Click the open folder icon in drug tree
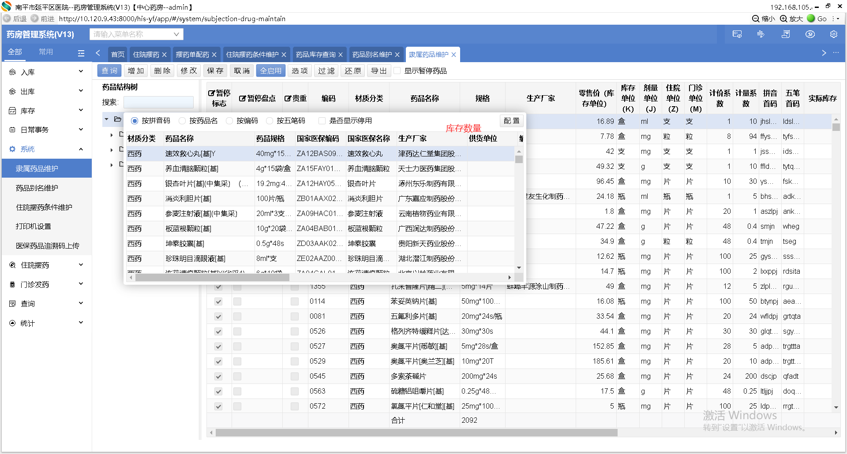Image resolution: width=847 pixels, height=454 pixels. point(117,119)
